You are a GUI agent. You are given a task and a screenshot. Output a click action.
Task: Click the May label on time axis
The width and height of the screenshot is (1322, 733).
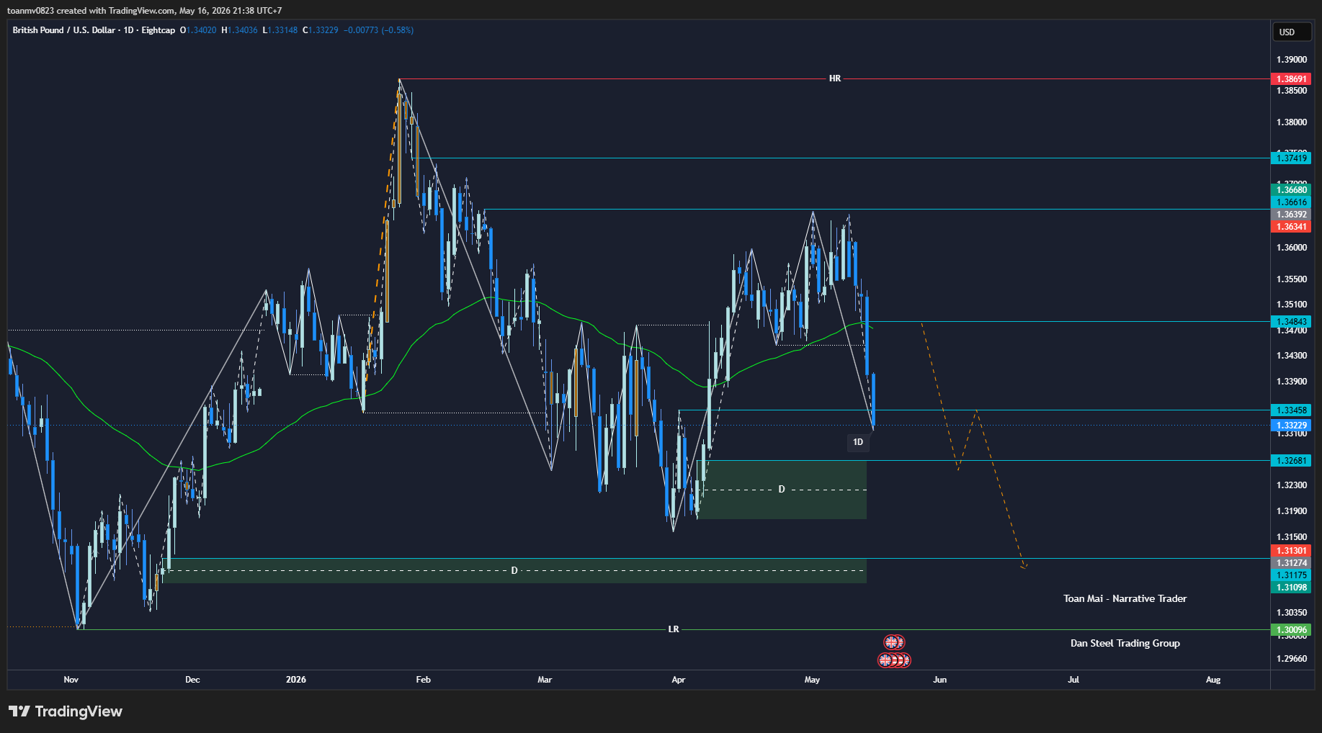(812, 680)
